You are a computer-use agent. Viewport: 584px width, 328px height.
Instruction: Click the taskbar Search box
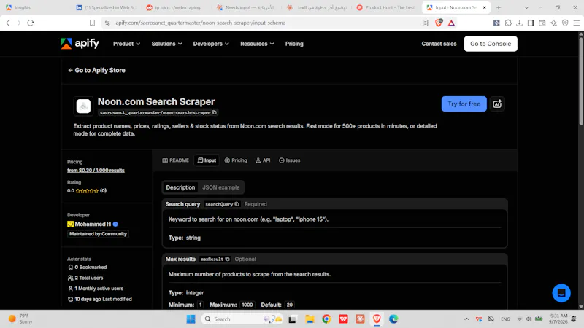242,319
